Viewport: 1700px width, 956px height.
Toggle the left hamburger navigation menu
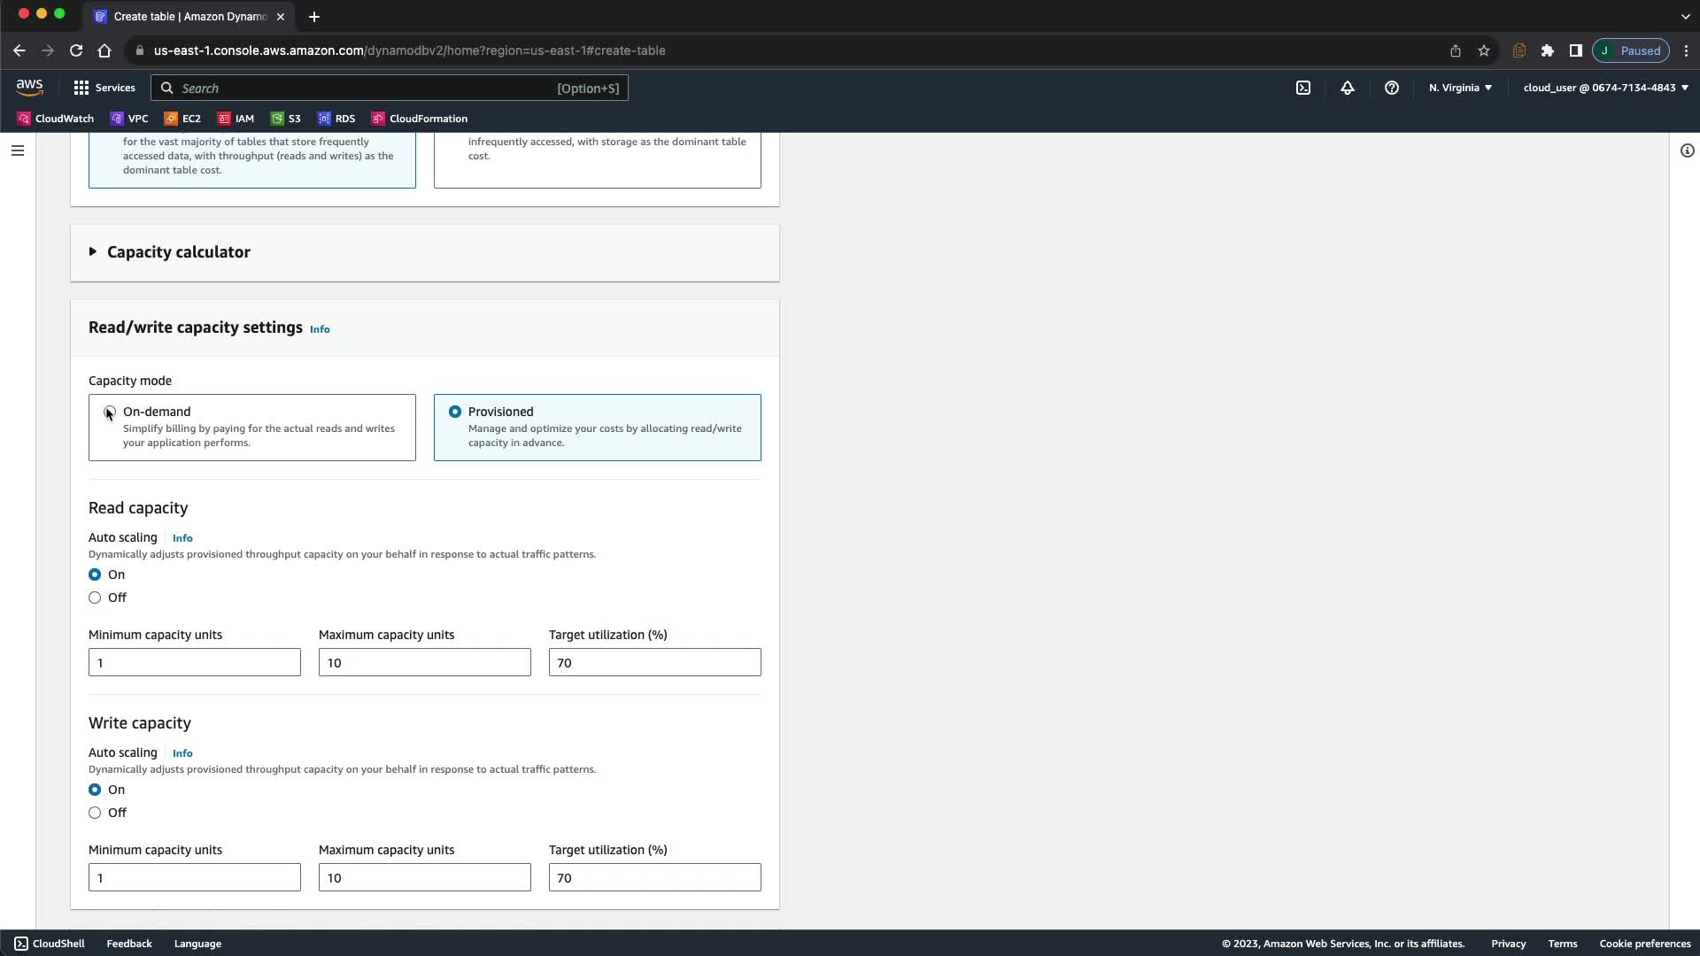(17, 150)
